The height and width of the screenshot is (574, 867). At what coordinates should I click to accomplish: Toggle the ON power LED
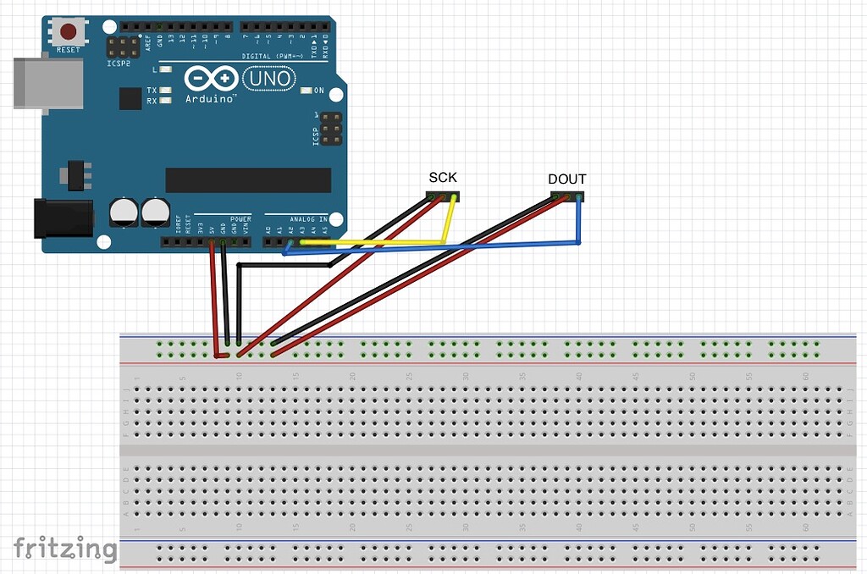tap(306, 90)
